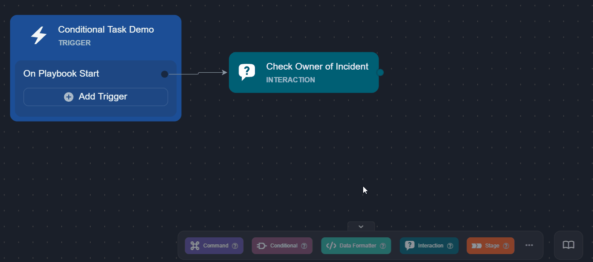
Task: Click the lightning bolt trigger icon
Action: (x=39, y=35)
